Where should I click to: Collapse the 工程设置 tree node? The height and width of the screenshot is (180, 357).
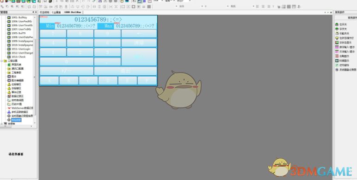1,60
